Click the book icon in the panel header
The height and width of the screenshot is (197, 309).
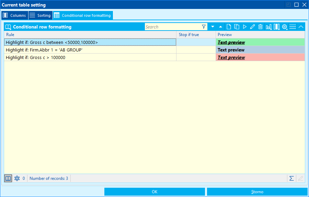(8, 27)
